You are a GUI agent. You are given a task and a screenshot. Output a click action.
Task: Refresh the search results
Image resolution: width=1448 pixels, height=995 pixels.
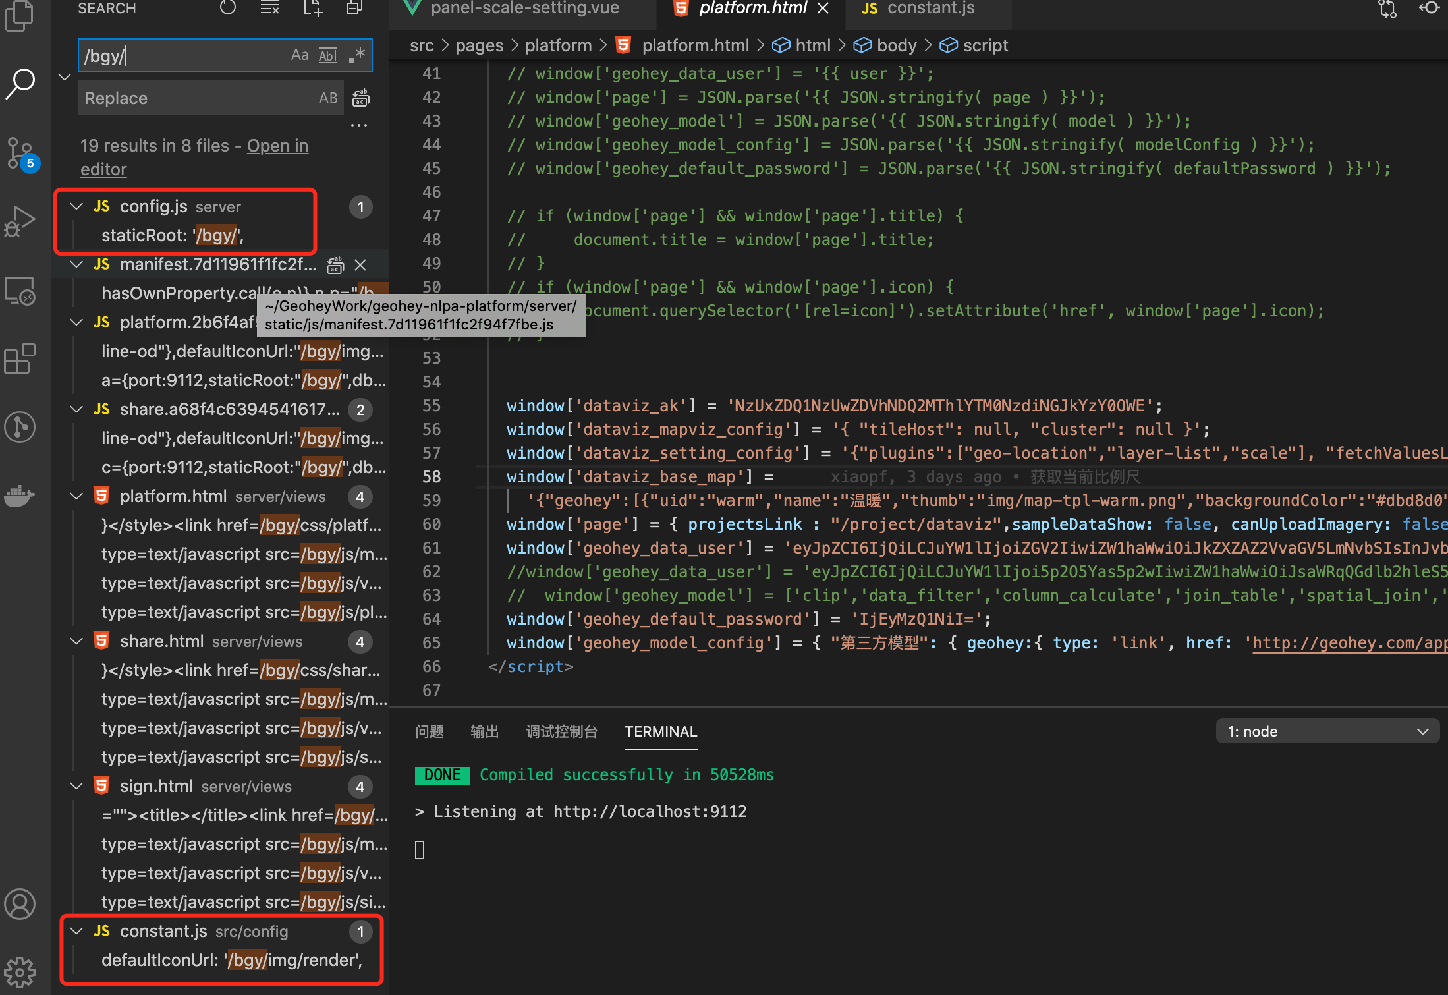pyautogui.click(x=228, y=8)
